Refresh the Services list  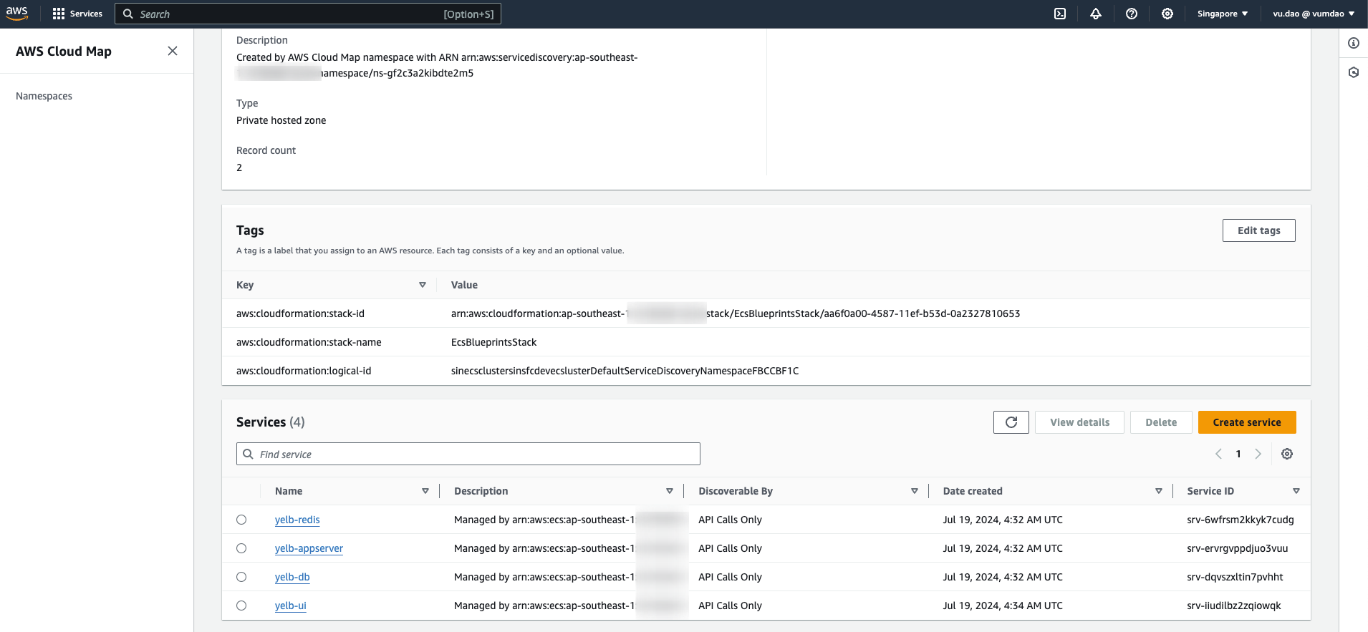tap(1011, 422)
